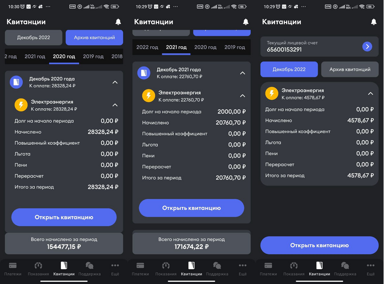Select the 2022 год year tab
The width and height of the screenshot is (384, 284).
point(147,47)
